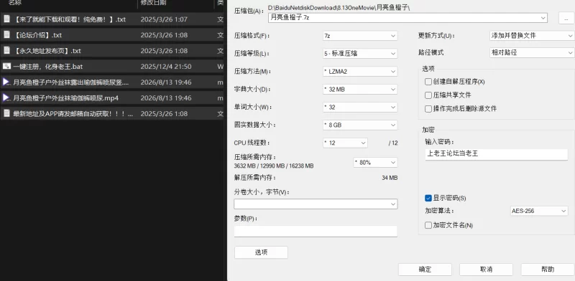Open CPU 线程数 dropdown showing 12
The width and height of the screenshot is (575, 281).
click(345, 143)
